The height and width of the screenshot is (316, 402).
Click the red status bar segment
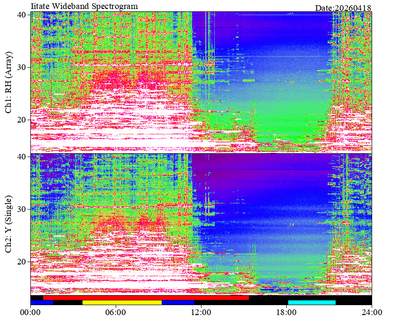tap(146, 298)
